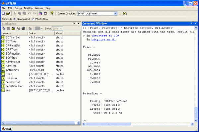Click the go up one directory icon
Screen dimensions: 199x132
pos(125,14)
